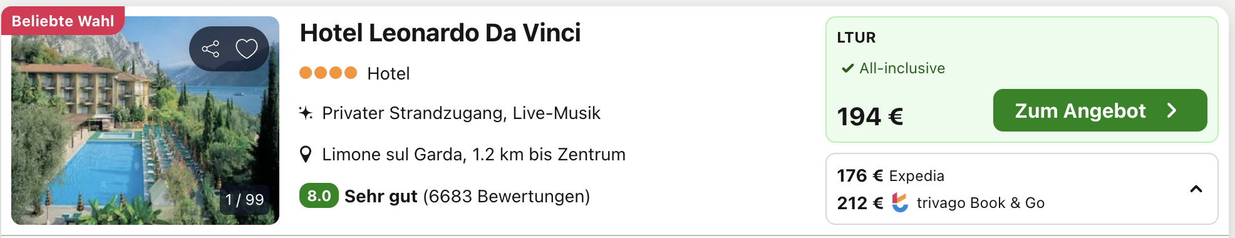Click the Beliebte Wahl badge
This screenshot has width=1235, height=238.
pos(63,21)
